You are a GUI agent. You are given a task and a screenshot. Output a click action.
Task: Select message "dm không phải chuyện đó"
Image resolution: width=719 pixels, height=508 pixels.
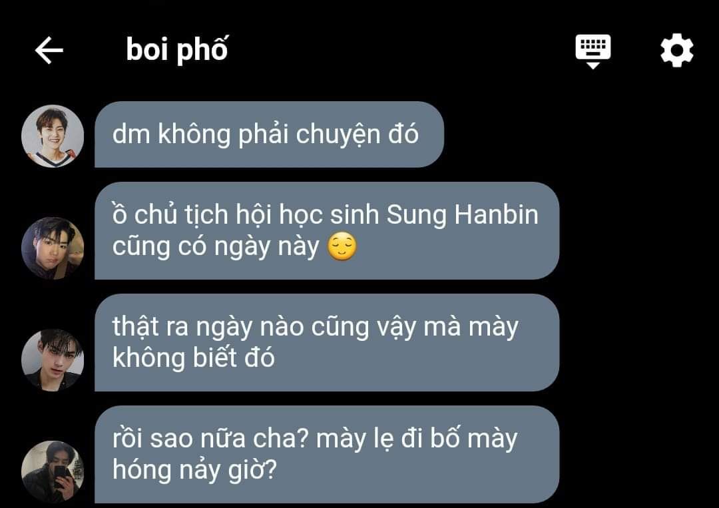pyautogui.click(x=269, y=134)
